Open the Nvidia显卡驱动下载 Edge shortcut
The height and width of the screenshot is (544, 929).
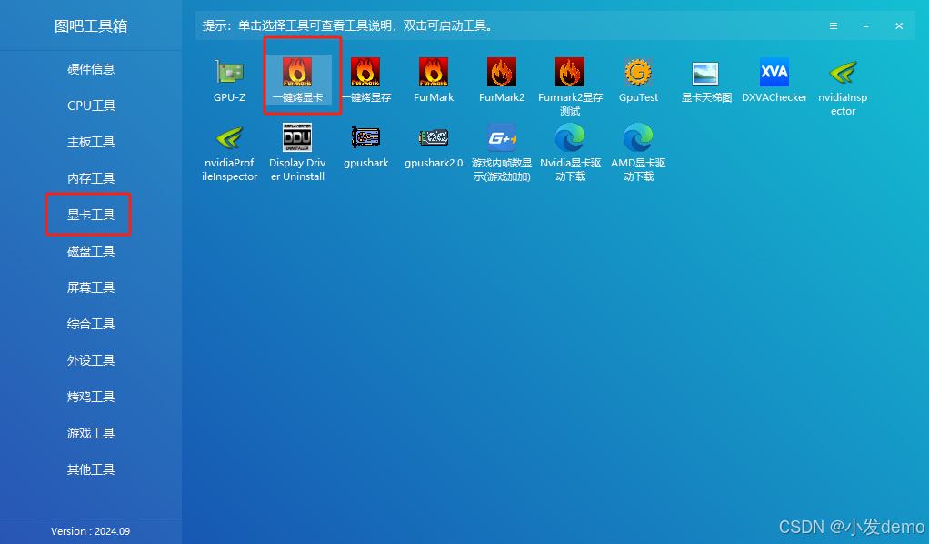pos(570,137)
